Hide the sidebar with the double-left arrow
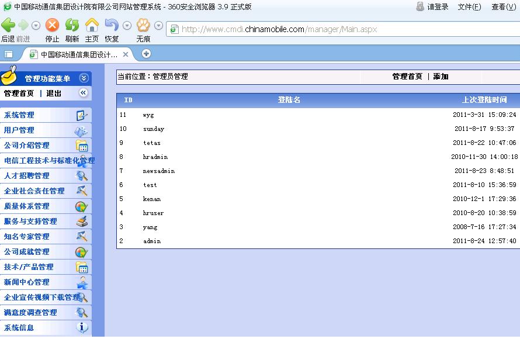The width and height of the screenshot is (520, 339). [x=83, y=92]
